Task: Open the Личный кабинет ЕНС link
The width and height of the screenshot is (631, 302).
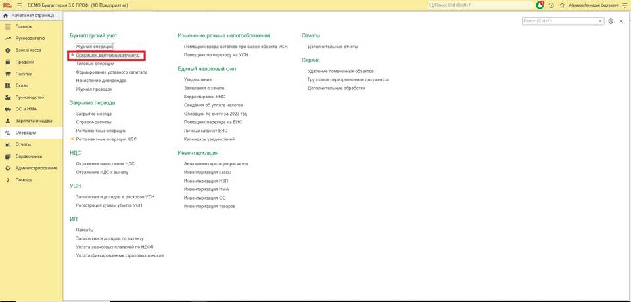Action: click(205, 131)
